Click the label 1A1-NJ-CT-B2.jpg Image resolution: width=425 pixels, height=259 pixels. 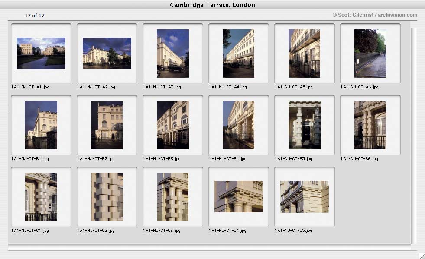click(x=96, y=159)
